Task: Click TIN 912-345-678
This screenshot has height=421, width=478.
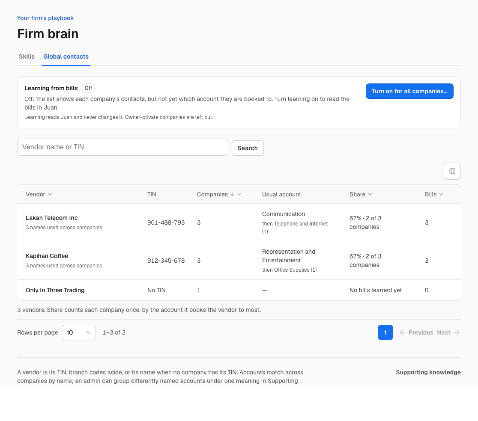Action: point(166,261)
